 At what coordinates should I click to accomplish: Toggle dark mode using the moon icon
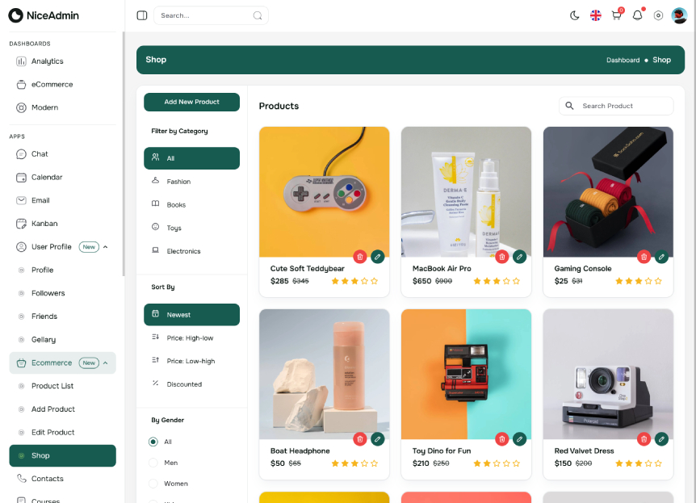(x=574, y=15)
